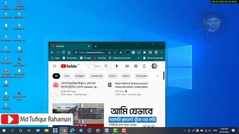Open the National University bookmark
The width and height of the screenshot is (239, 134).
coord(120,58)
